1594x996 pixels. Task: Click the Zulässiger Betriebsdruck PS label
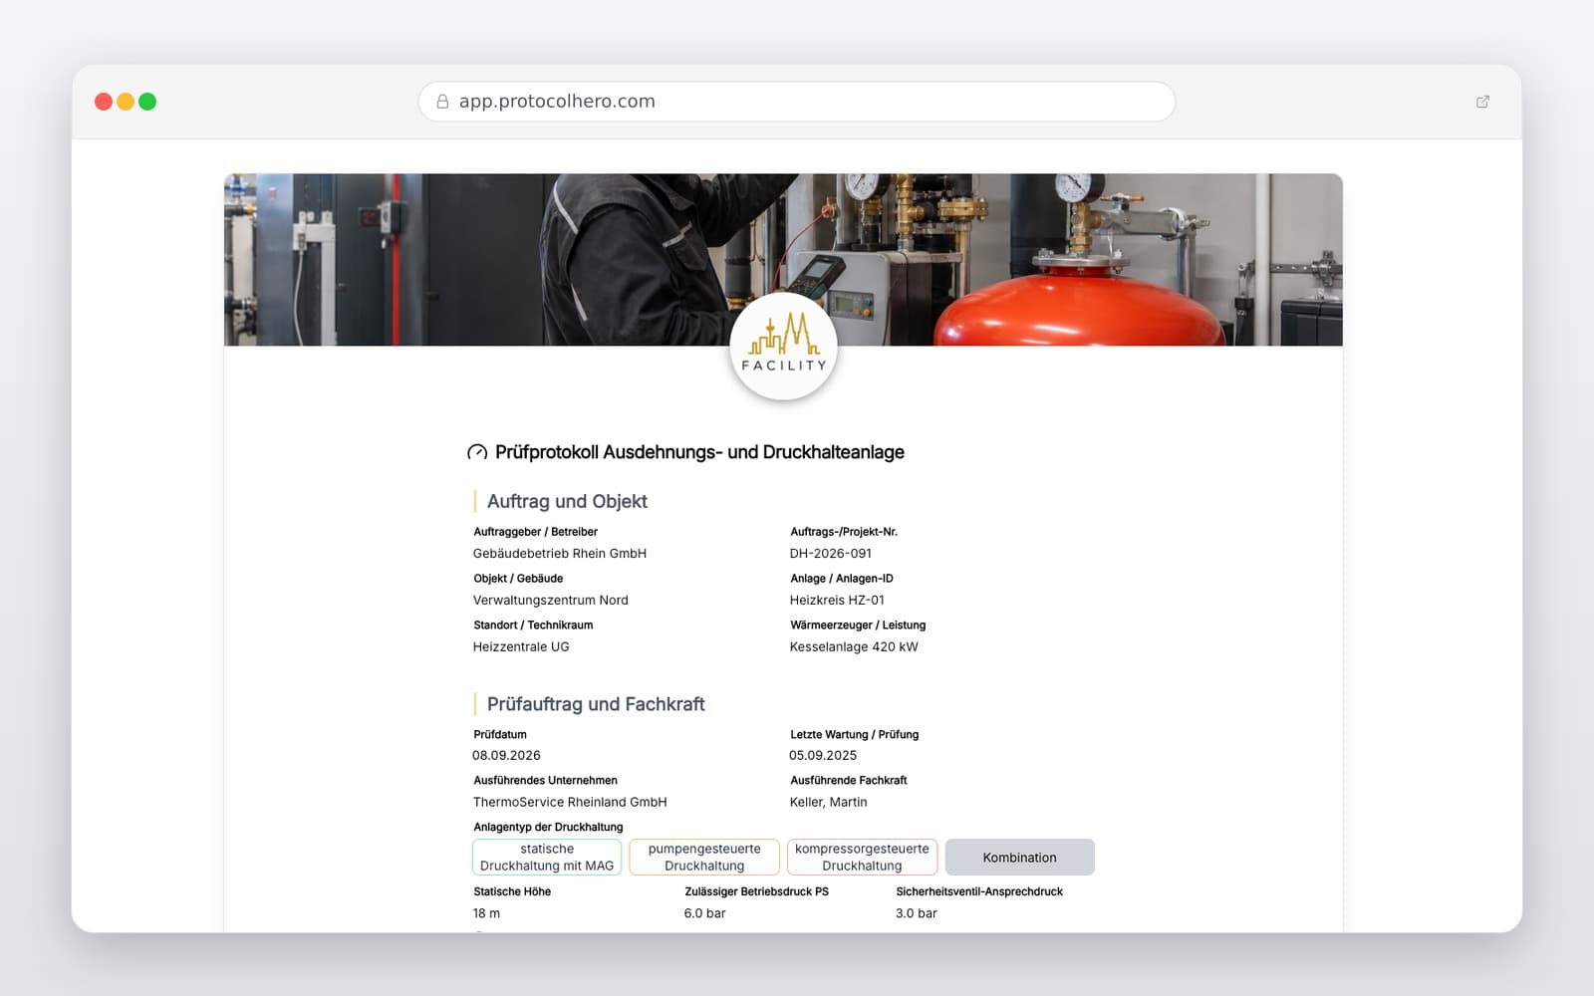(x=757, y=892)
